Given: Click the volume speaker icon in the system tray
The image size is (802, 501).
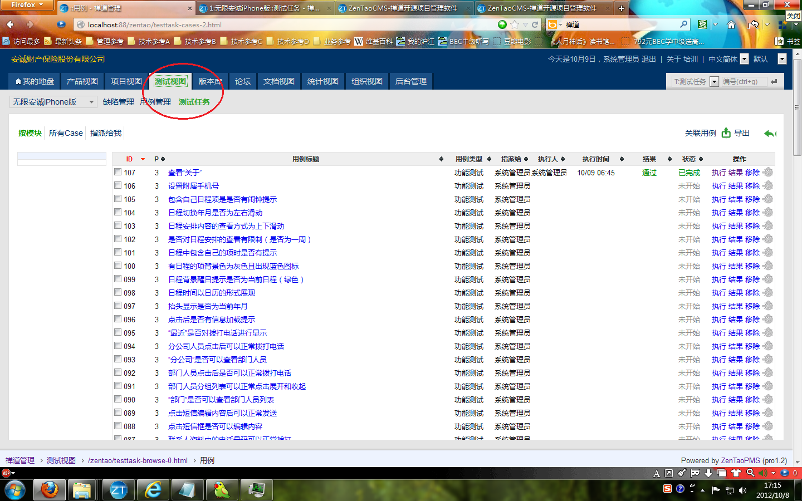Looking at the screenshot, I should point(742,490).
